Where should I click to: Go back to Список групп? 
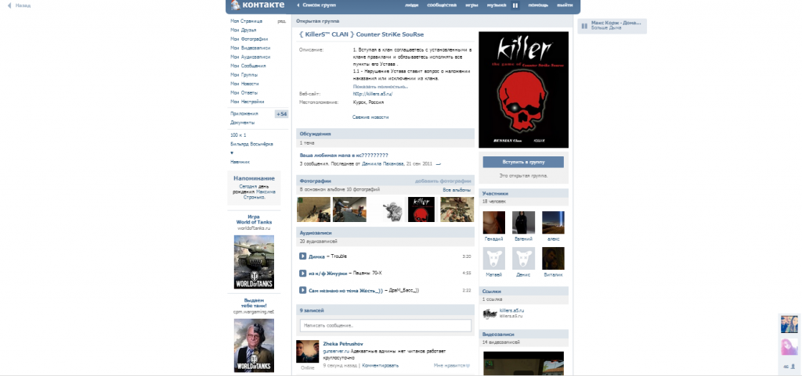[318, 5]
